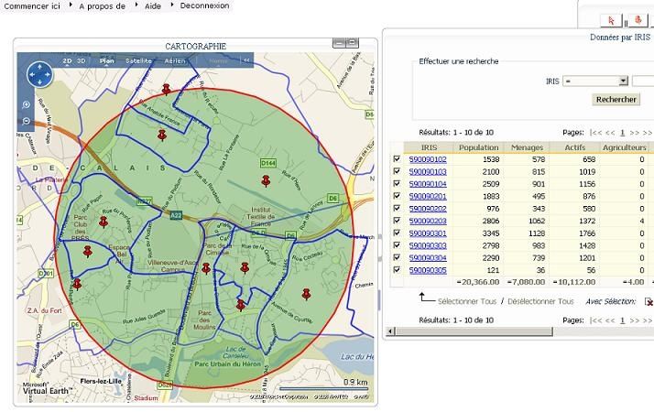Open IRIS link 590090102
The height and width of the screenshot is (412, 654).
pos(428,159)
